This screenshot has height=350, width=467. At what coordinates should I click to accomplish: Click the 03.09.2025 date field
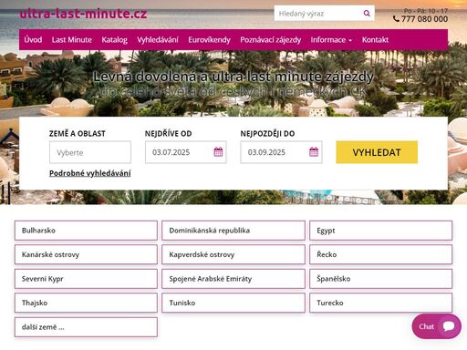click(281, 152)
